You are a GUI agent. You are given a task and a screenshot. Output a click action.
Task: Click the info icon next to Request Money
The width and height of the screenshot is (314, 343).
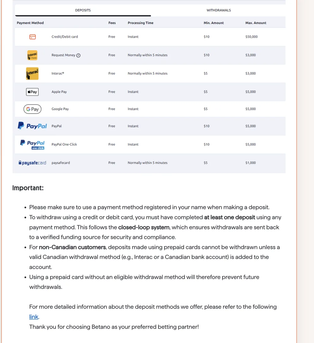click(x=78, y=55)
